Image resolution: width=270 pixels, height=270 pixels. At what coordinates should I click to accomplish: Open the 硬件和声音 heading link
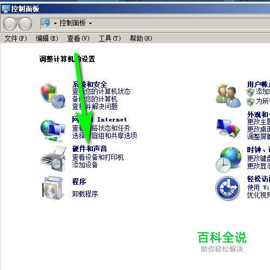[90, 148]
